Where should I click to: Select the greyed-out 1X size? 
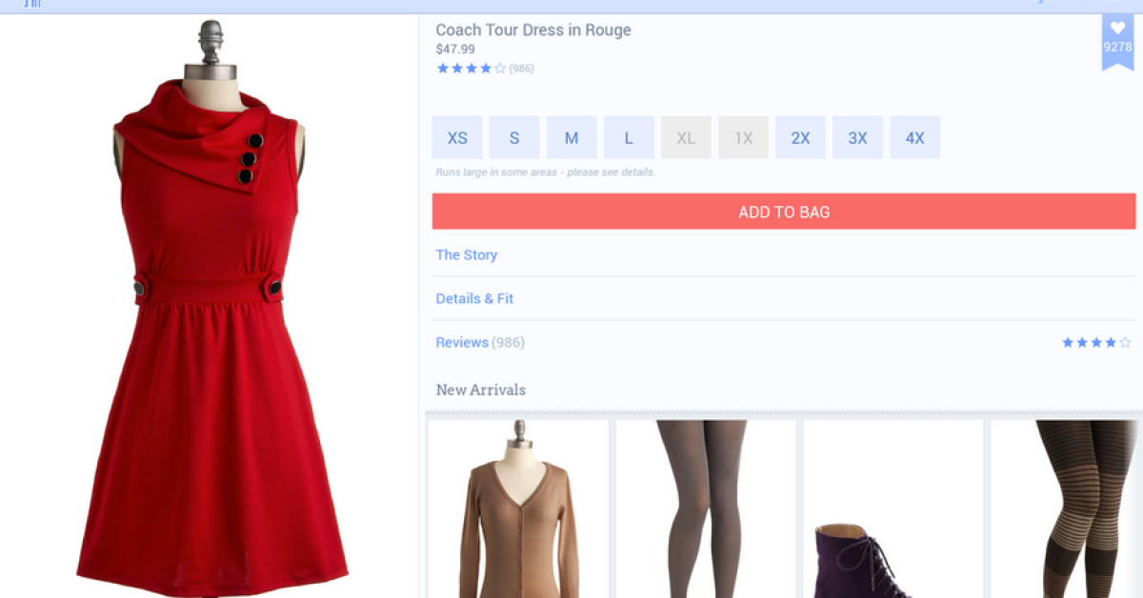pos(743,138)
